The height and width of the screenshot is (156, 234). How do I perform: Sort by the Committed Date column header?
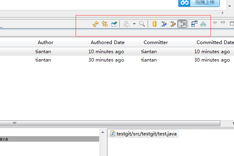(x=214, y=42)
